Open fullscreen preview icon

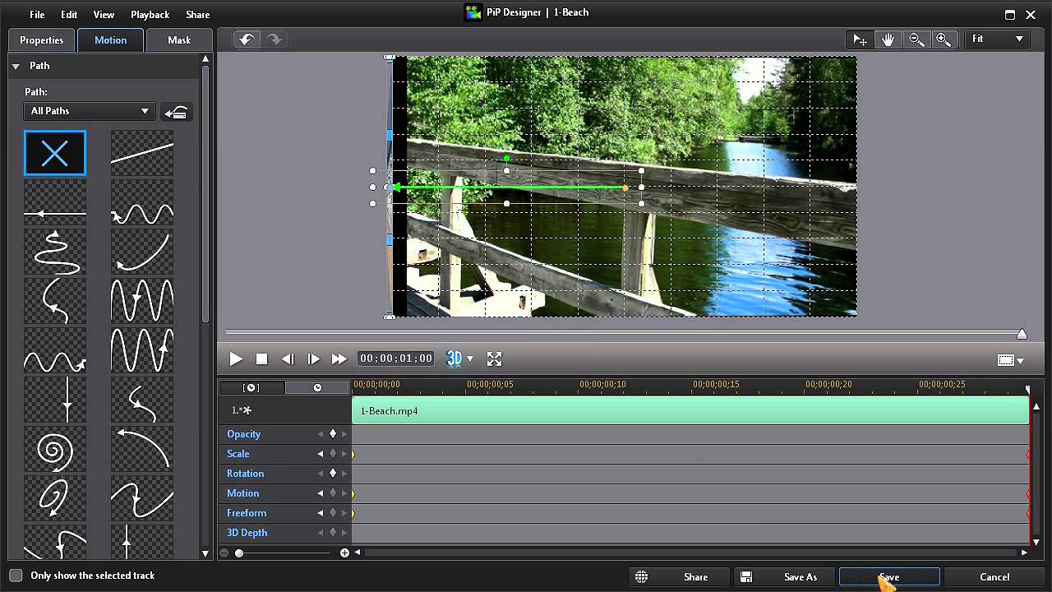coord(494,358)
